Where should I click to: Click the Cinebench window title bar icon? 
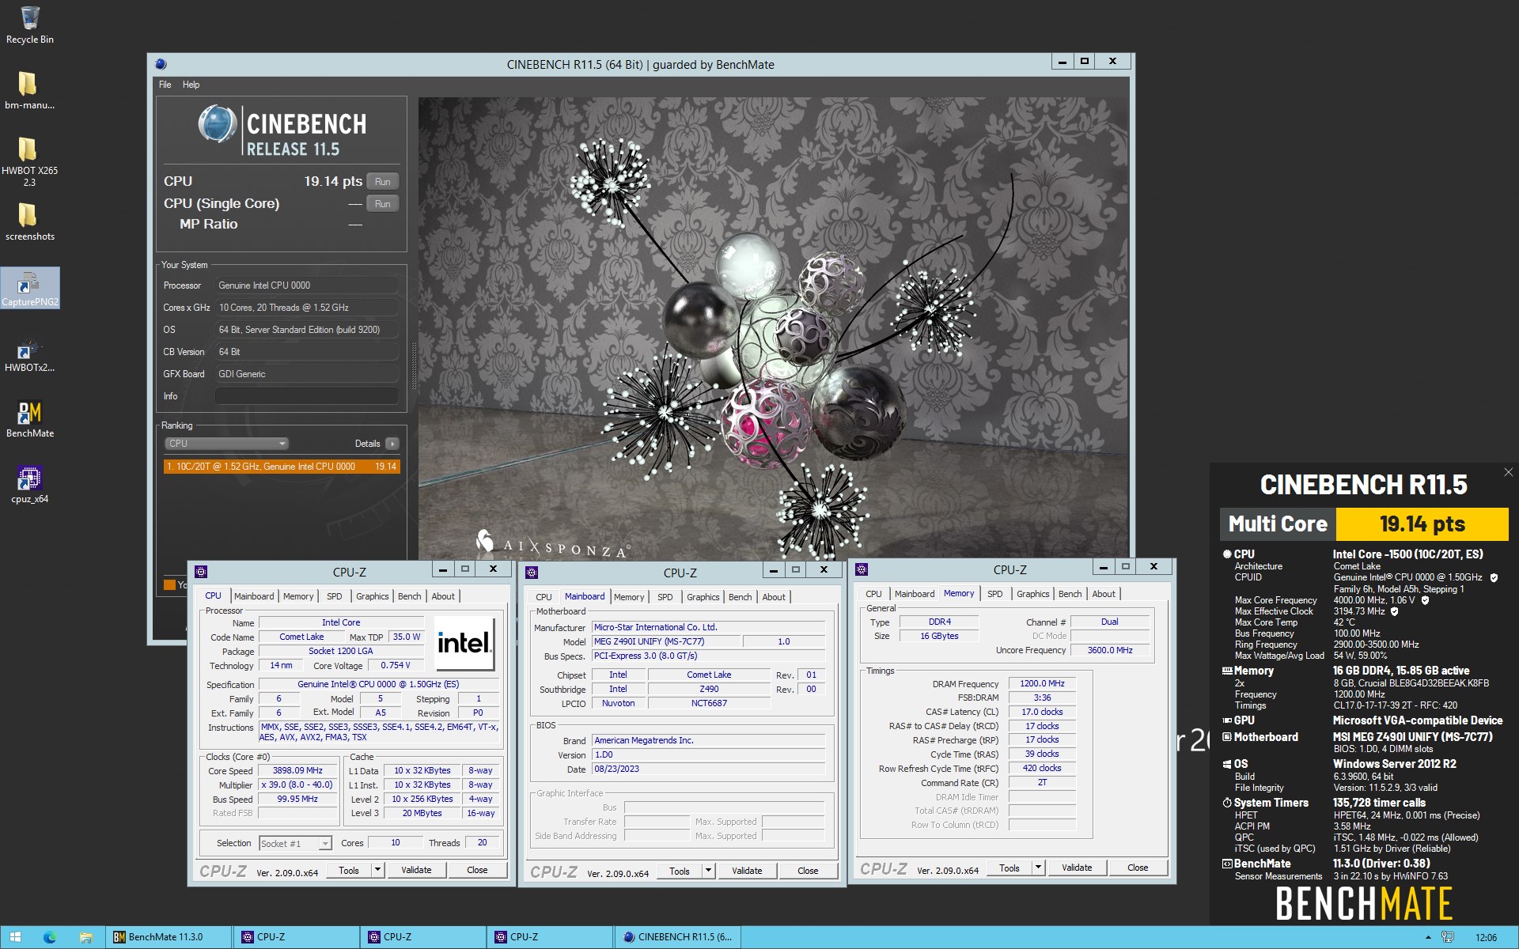point(161,64)
